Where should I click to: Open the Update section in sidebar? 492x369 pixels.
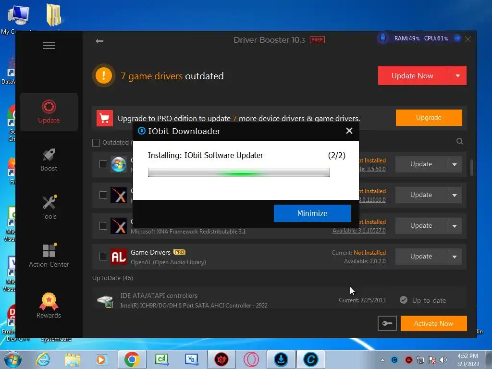(49, 112)
